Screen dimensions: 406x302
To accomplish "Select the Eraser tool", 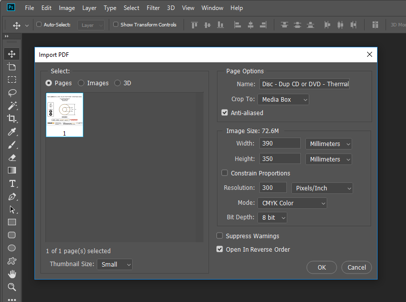I will [x=11, y=157].
